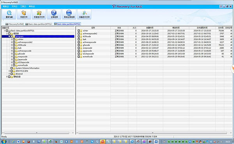Open the Windows Start orb
This screenshot has height=144, width=234.
tap(4, 141)
